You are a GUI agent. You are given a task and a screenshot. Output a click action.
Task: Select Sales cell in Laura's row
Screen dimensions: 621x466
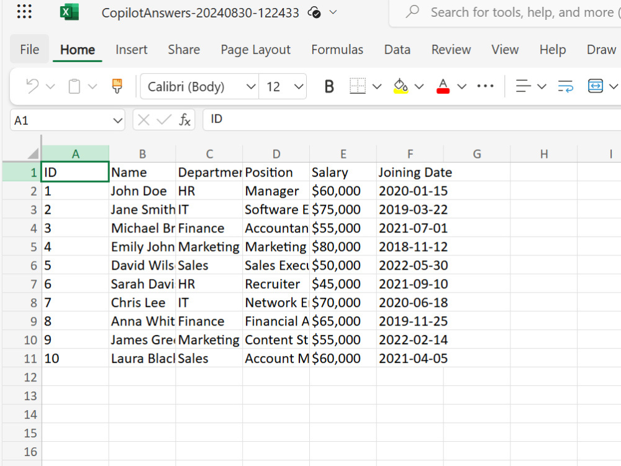point(209,359)
